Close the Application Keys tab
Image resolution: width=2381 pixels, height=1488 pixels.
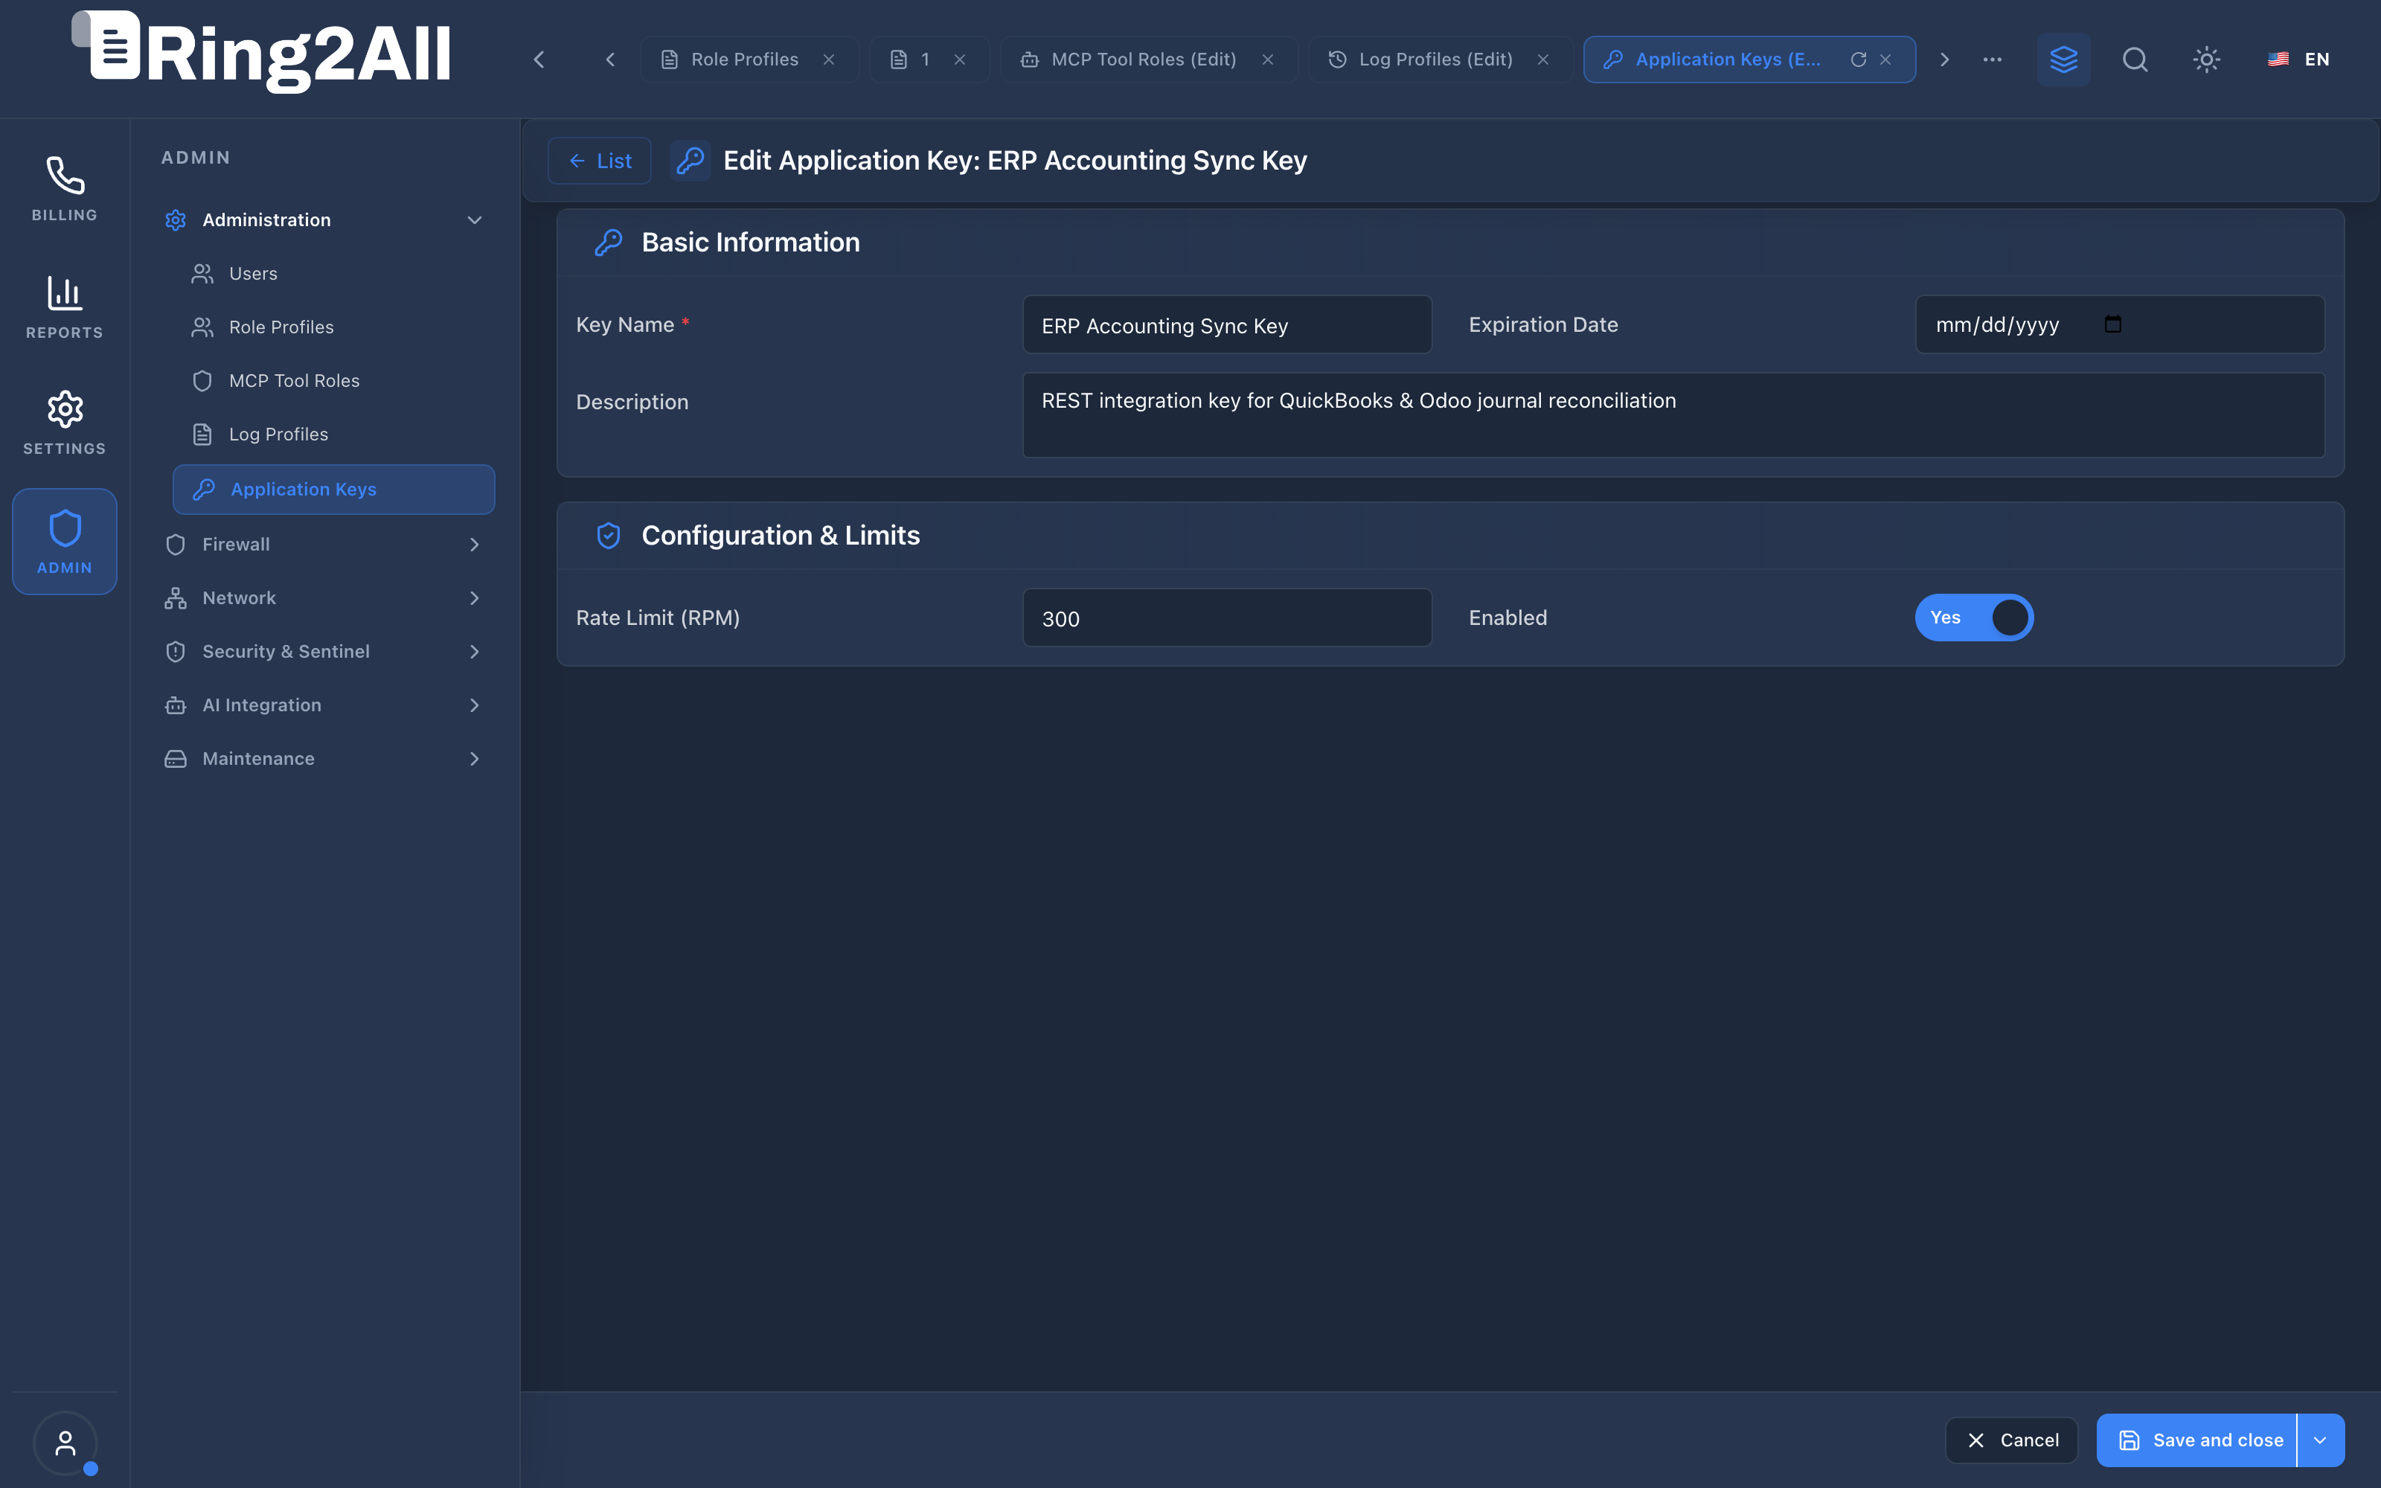click(1885, 59)
